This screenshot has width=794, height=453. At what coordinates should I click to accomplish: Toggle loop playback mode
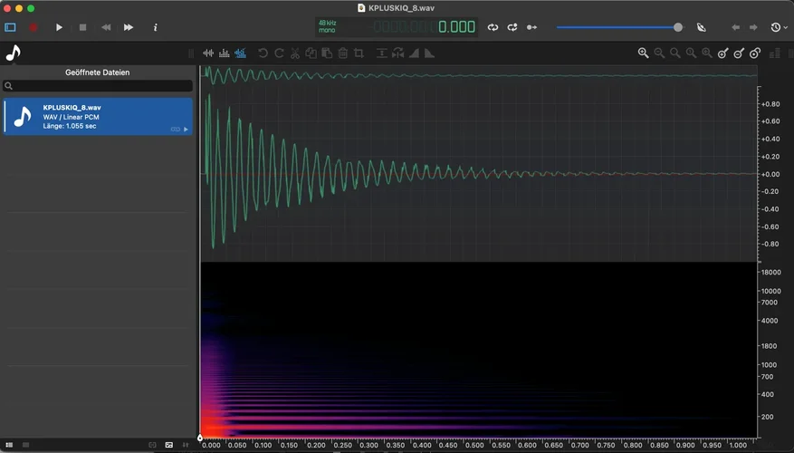coord(493,28)
